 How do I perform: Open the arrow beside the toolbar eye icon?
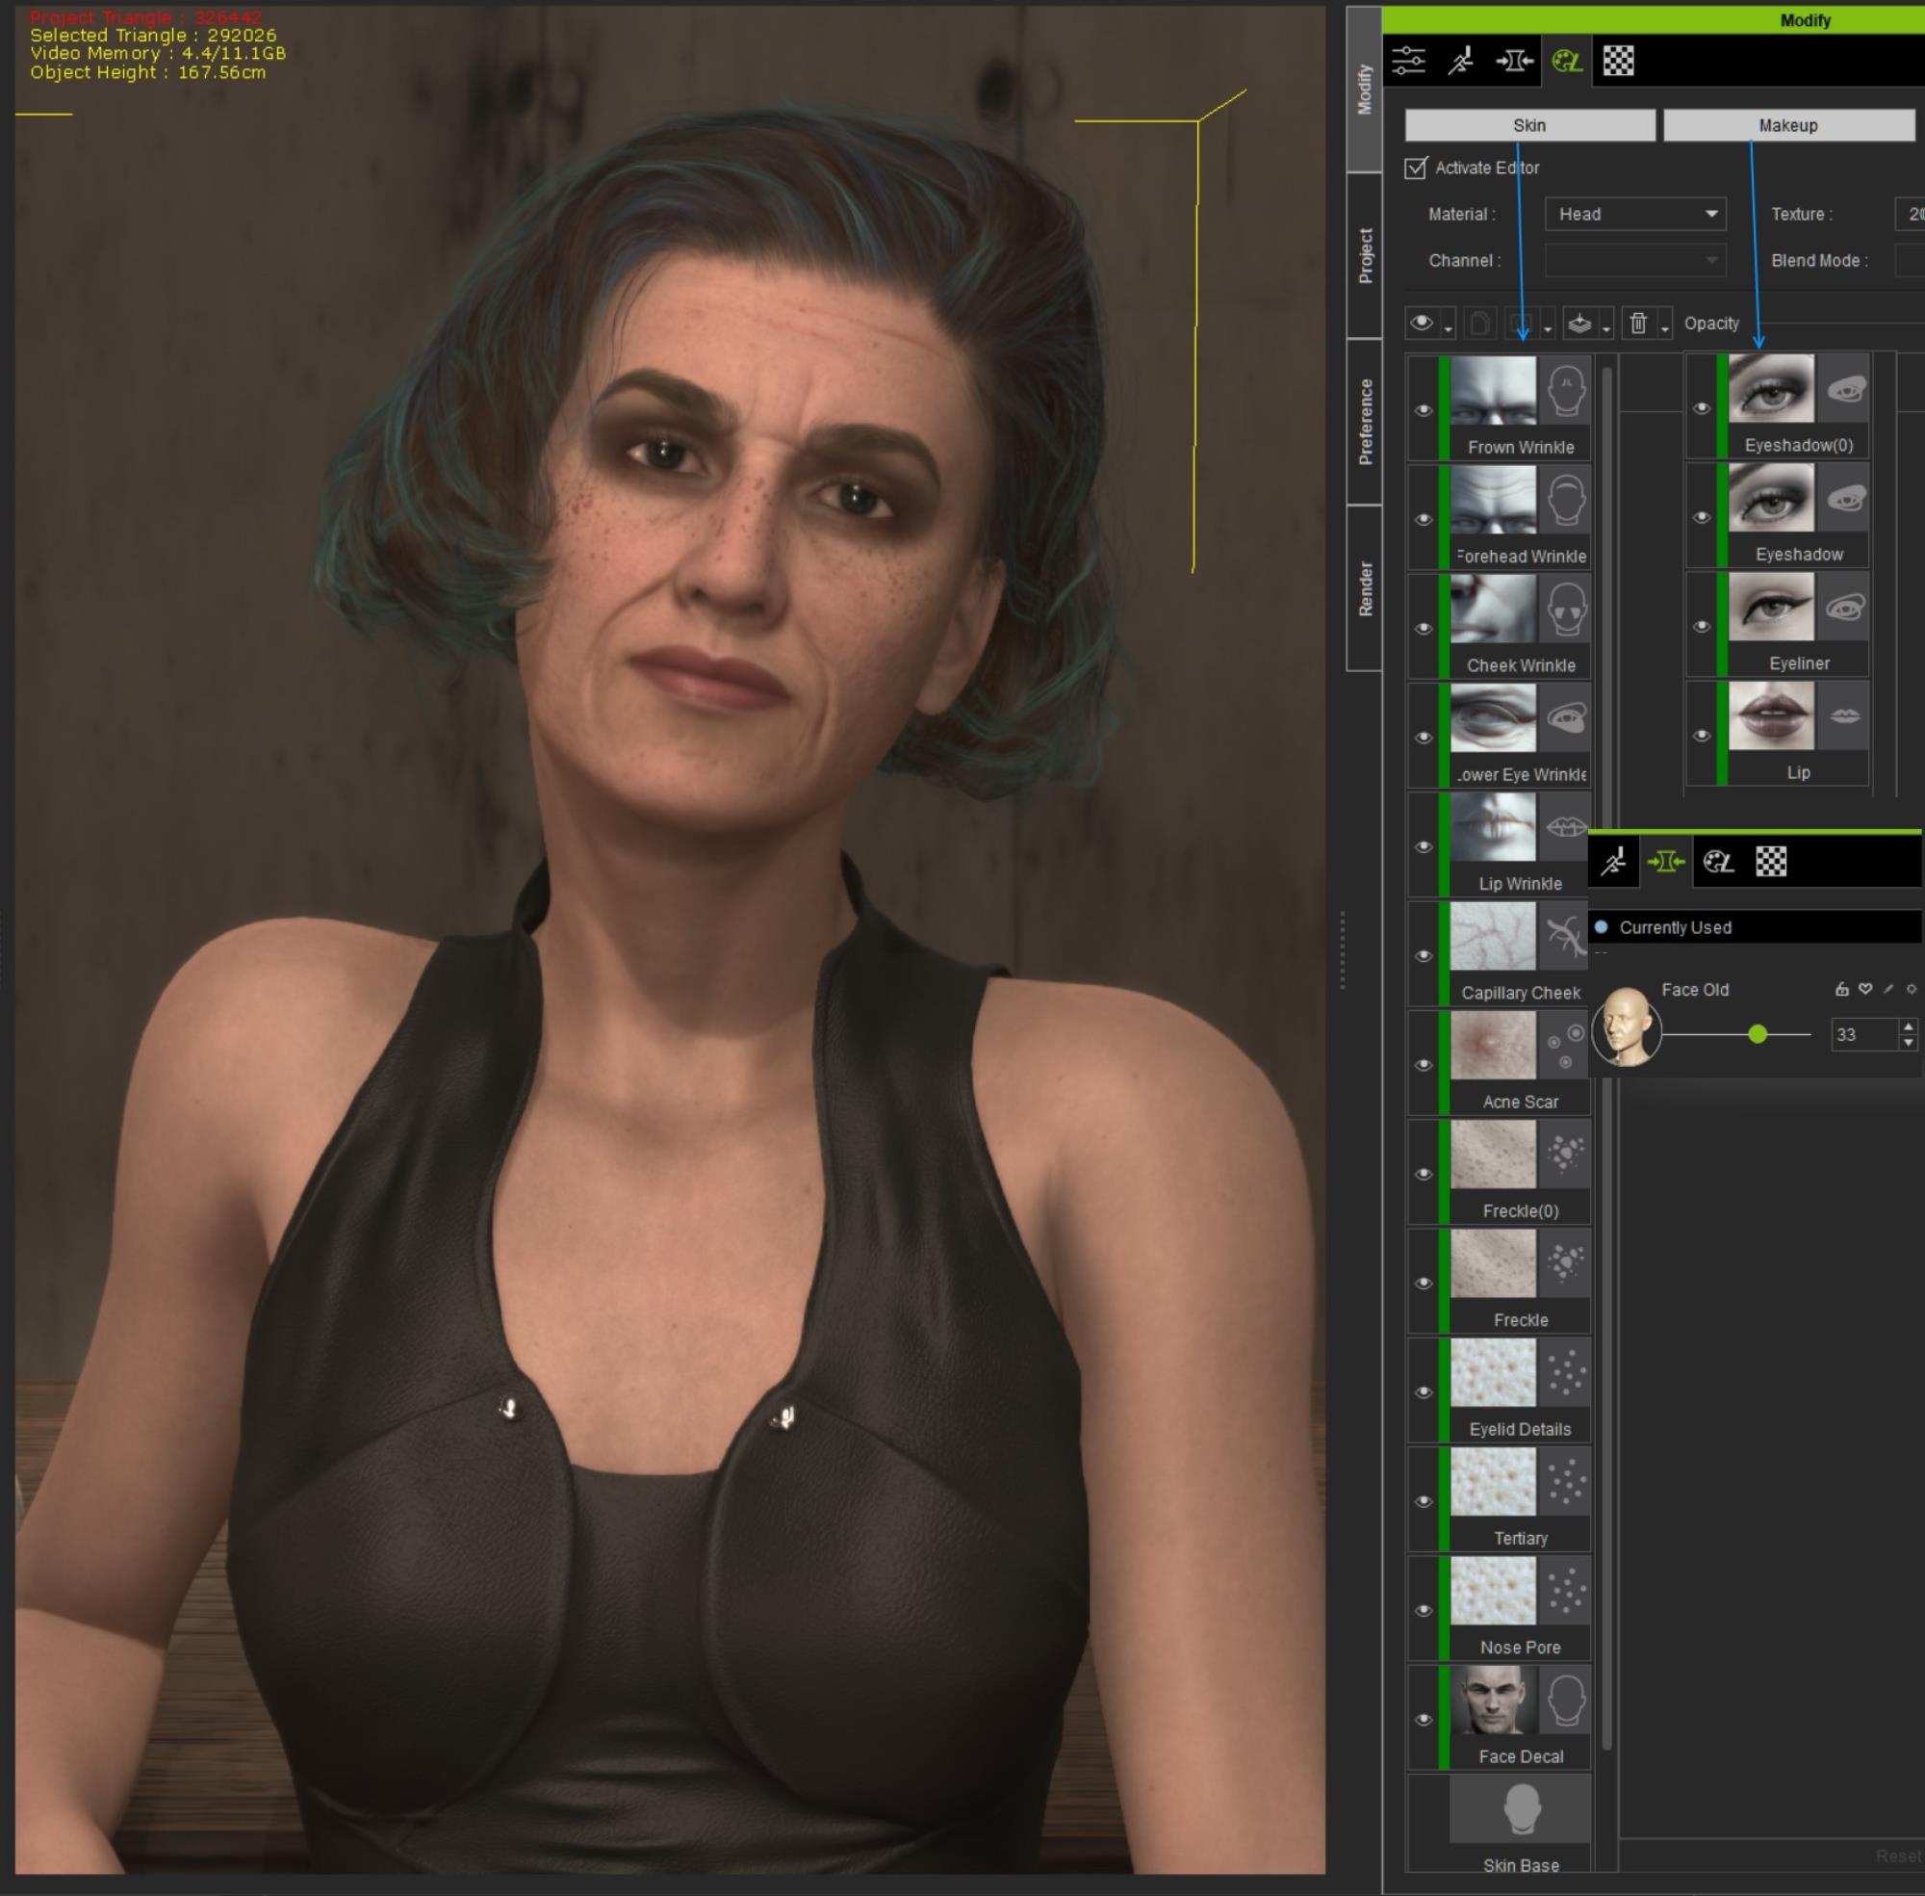pos(1449,328)
